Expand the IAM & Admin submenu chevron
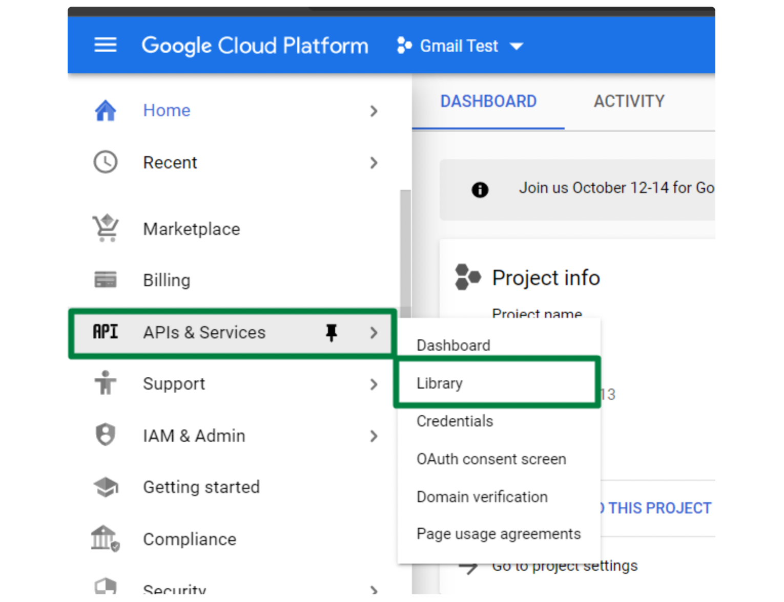Viewport: 784px width, 602px height. tap(374, 436)
